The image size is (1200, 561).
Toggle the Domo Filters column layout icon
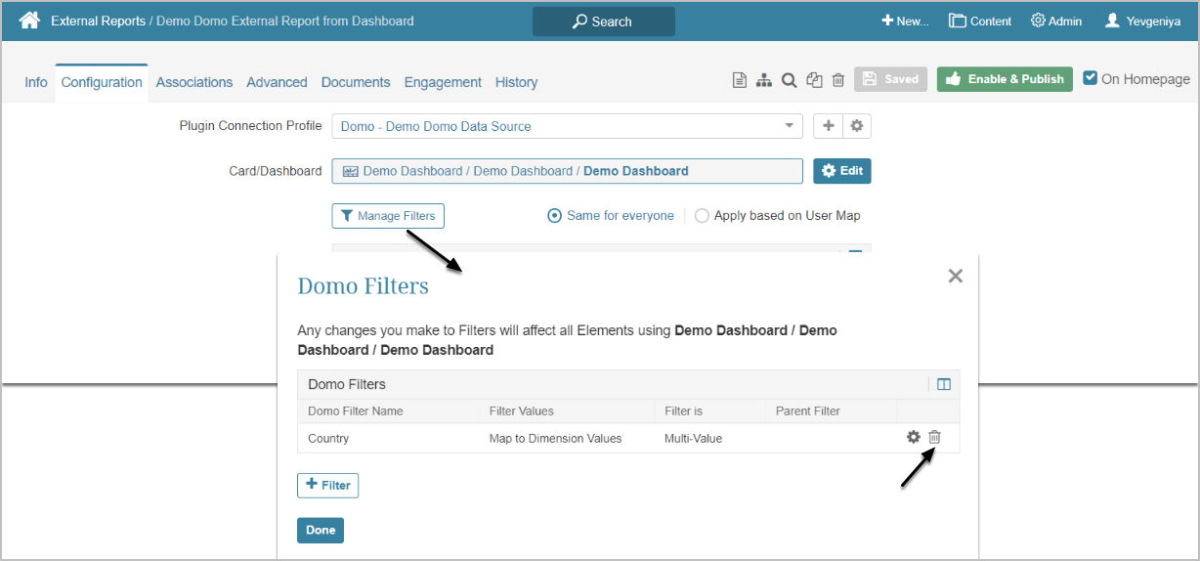tap(943, 384)
